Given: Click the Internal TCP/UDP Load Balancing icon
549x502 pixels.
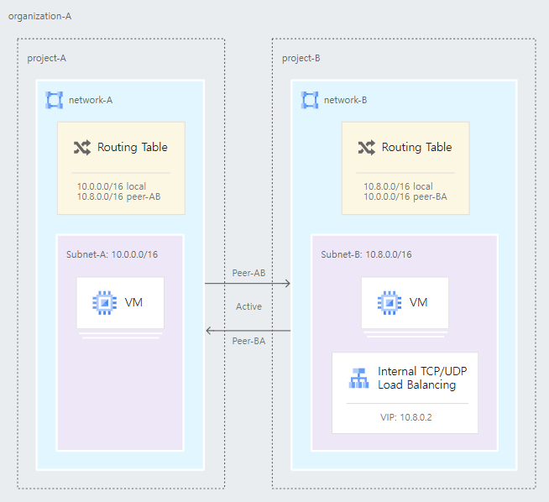Looking at the screenshot, I should (359, 378).
